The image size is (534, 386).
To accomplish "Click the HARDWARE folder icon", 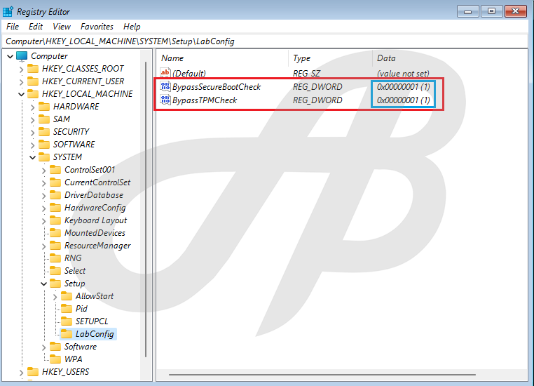I will pos(44,107).
